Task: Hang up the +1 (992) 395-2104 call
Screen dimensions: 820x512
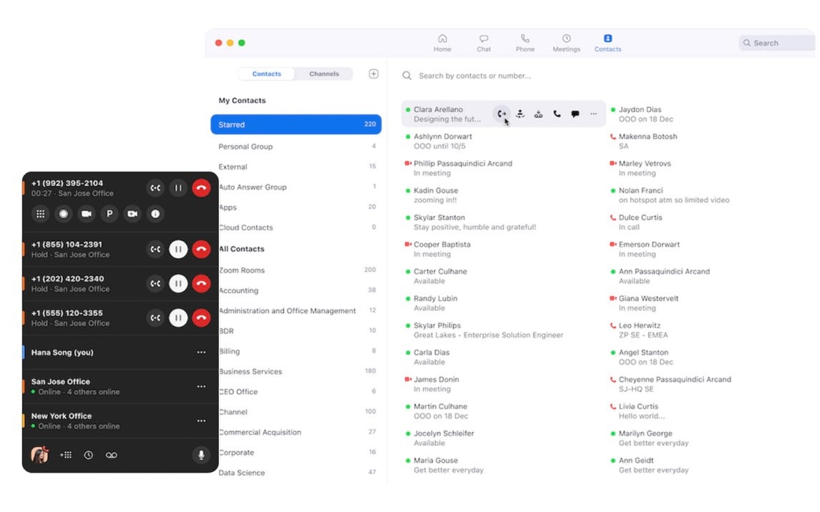Action: 201,188
